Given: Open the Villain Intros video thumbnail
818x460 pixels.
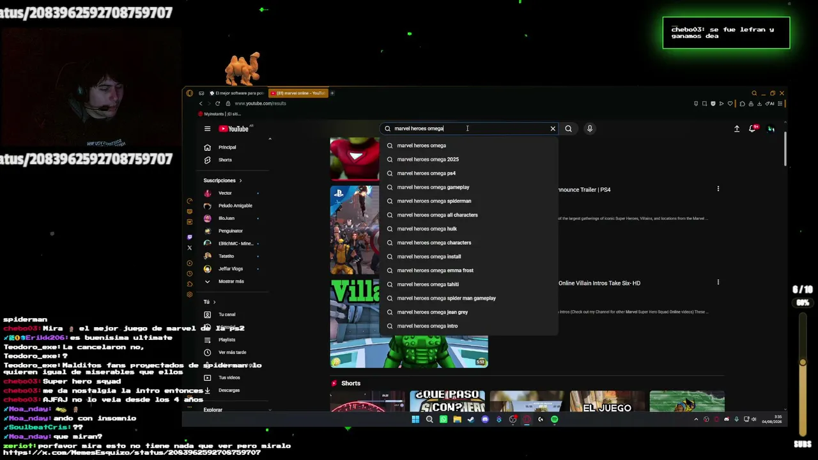Looking at the screenshot, I should point(409,323).
